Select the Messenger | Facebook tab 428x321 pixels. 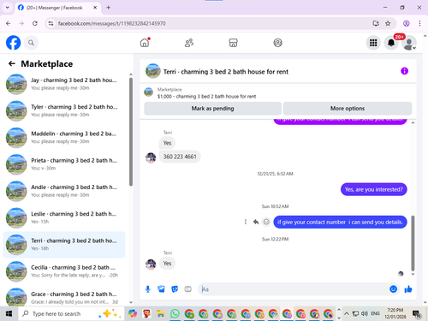click(x=57, y=8)
